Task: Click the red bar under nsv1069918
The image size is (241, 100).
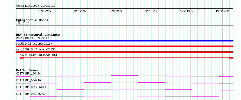Action: click(x=125, y=52)
